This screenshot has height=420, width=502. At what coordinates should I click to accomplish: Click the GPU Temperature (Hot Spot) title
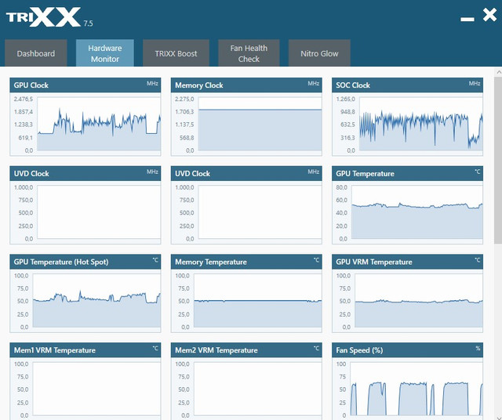[x=61, y=262]
